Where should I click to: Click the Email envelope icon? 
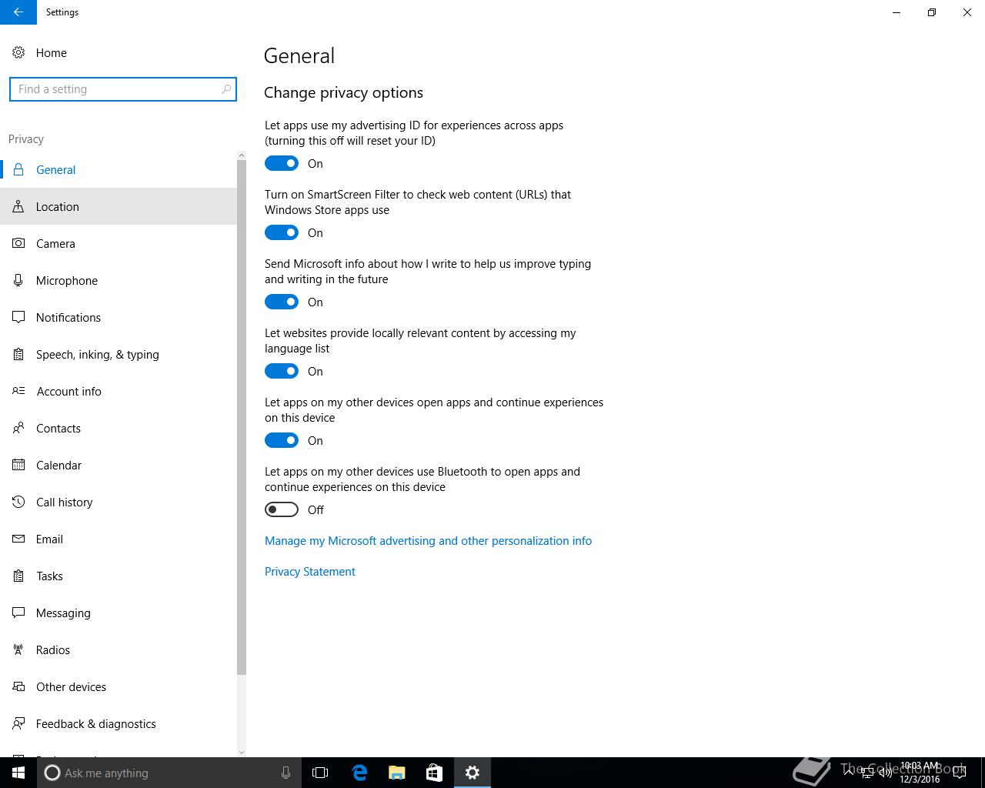tap(18, 539)
